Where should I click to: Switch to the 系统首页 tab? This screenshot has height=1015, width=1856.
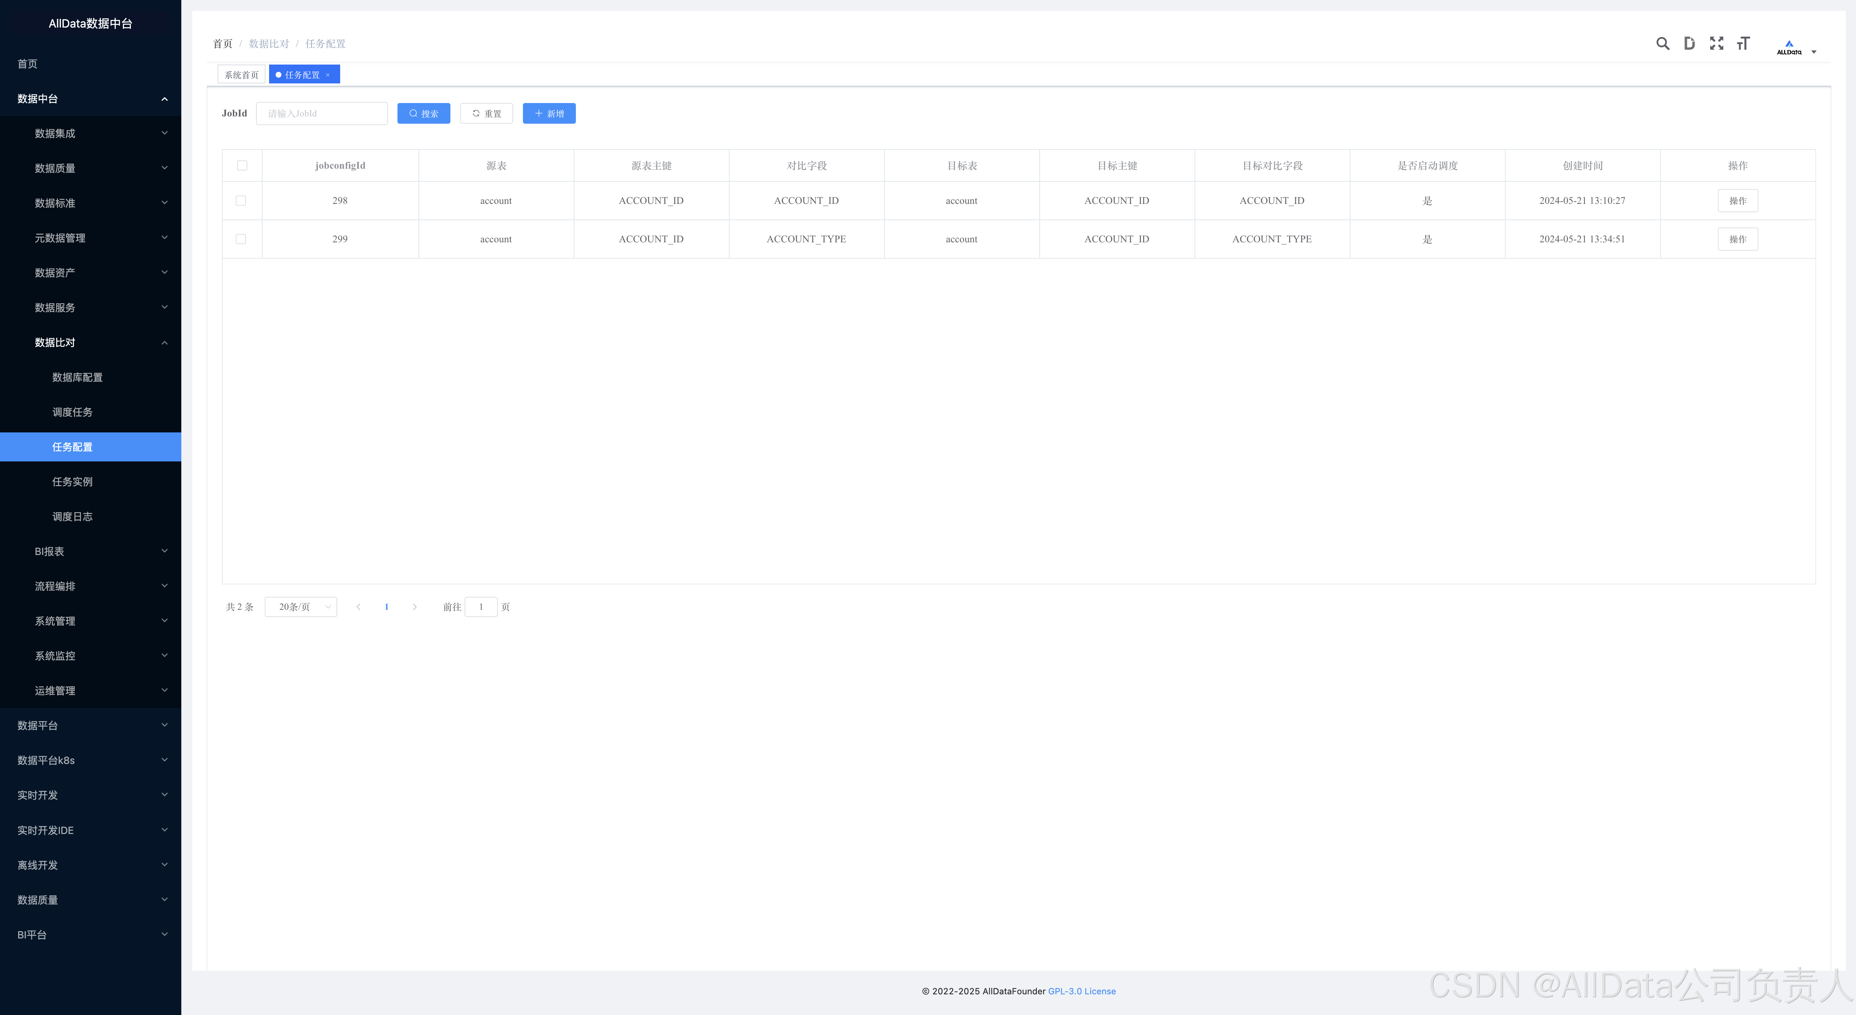pos(242,75)
